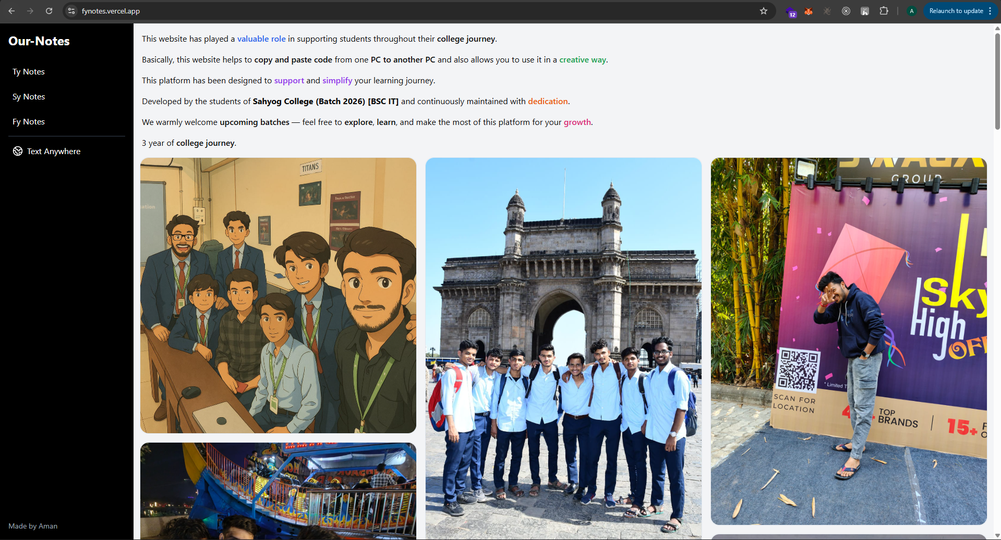Click the purple 'support' word
Image resolution: width=1001 pixels, height=540 pixels.
click(x=289, y=81)
